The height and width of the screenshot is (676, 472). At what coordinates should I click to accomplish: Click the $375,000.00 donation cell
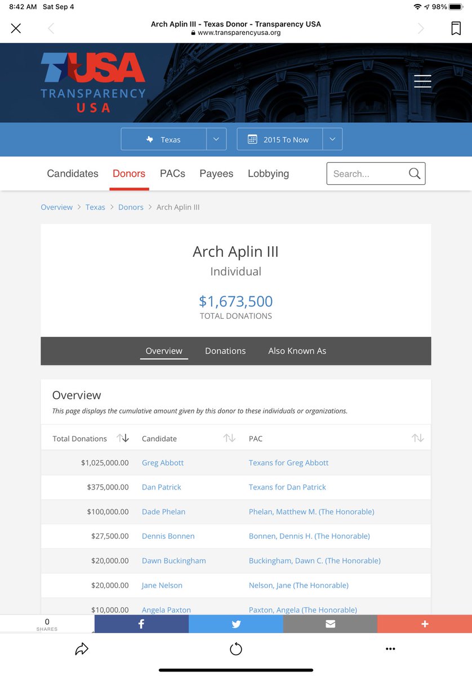click(x=108, y=487)
